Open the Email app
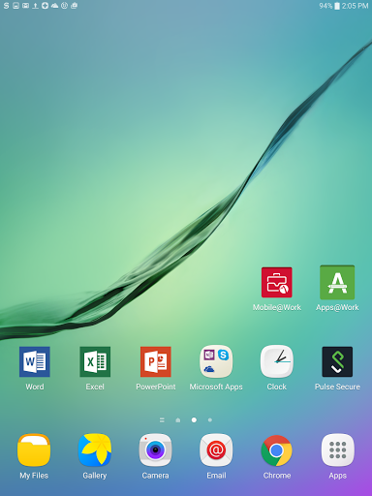 point(216,450)
